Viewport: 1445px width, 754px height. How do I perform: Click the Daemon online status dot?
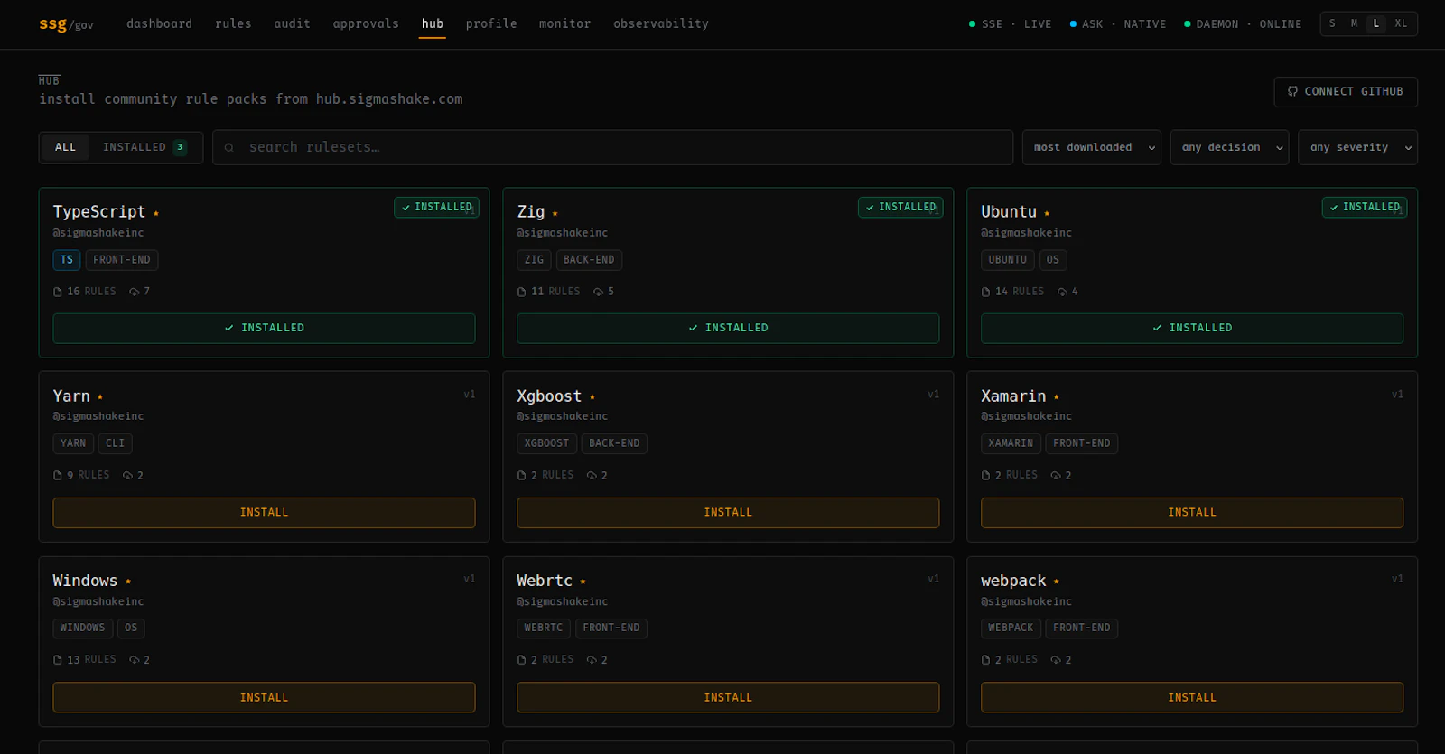1188,24
